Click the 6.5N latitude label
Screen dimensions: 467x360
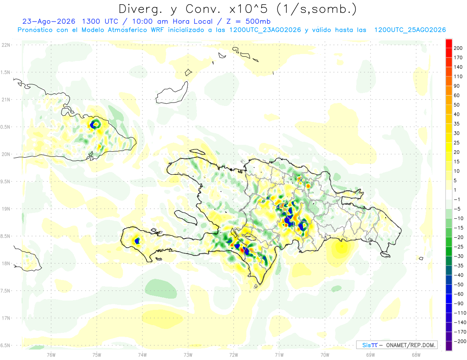[5, 345]
